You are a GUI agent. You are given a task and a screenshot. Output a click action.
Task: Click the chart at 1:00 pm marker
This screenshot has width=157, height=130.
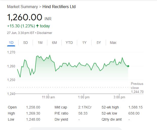(x=84, y=97)
